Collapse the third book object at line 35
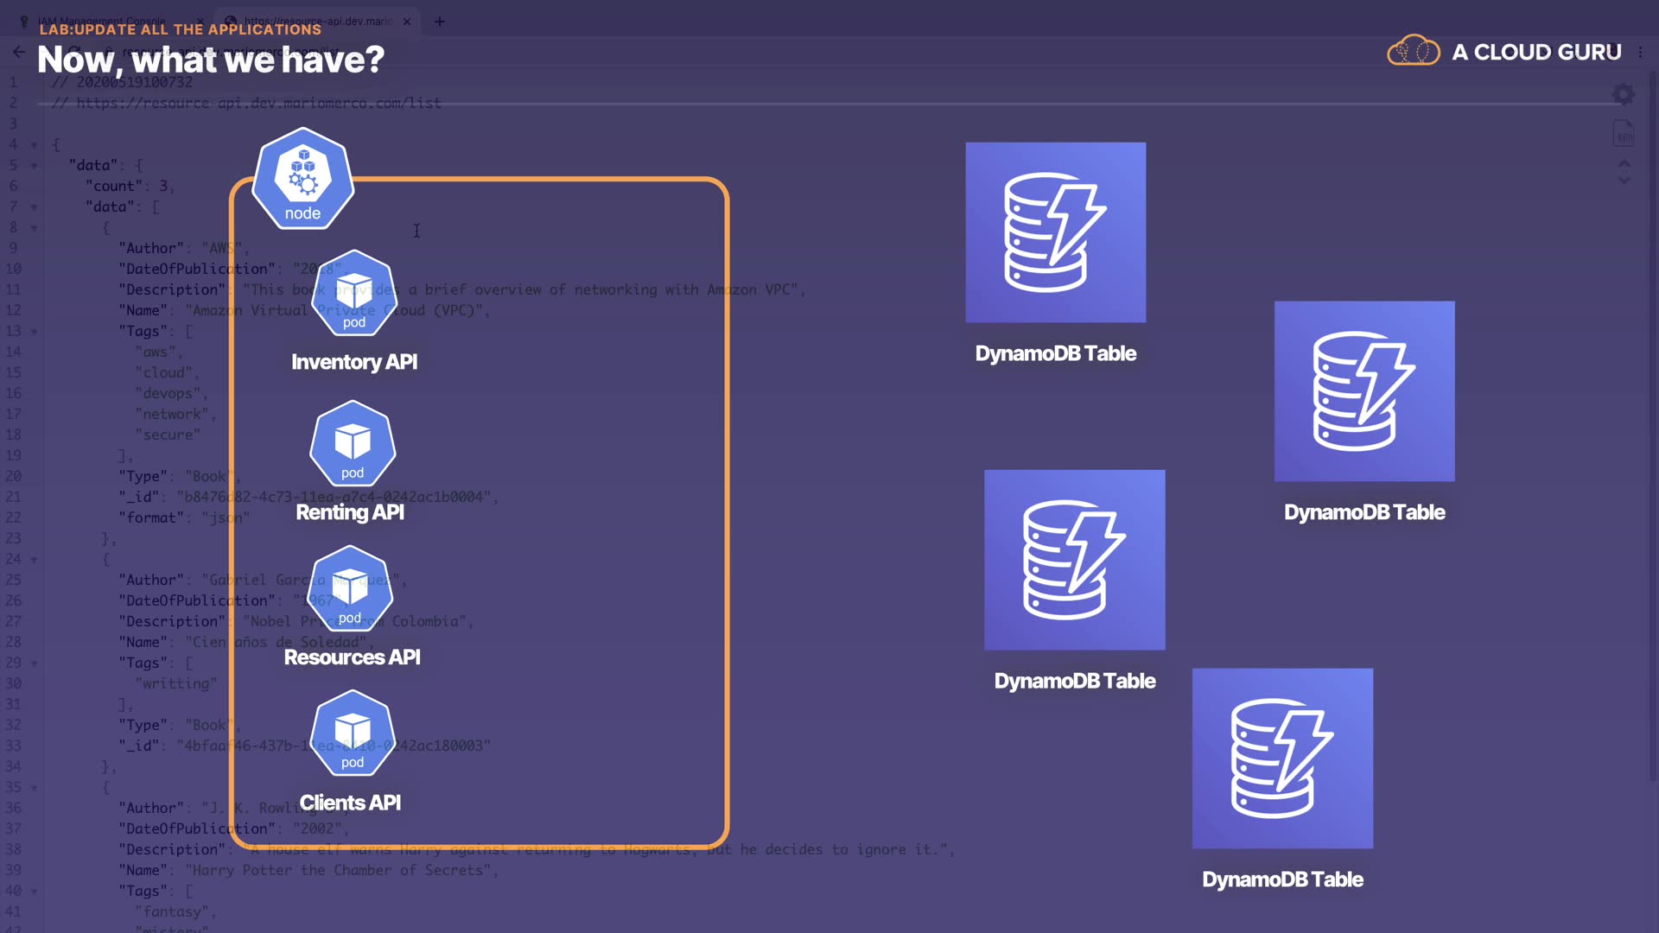Screen dimensions: 1659x933 pos(35,788)
